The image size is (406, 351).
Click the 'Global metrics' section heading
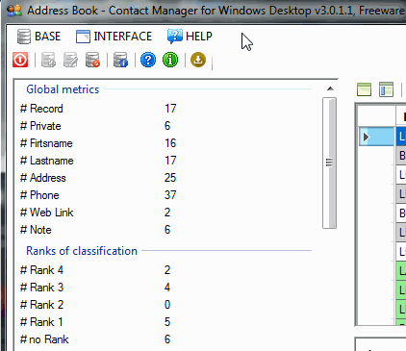pos(63,89)
